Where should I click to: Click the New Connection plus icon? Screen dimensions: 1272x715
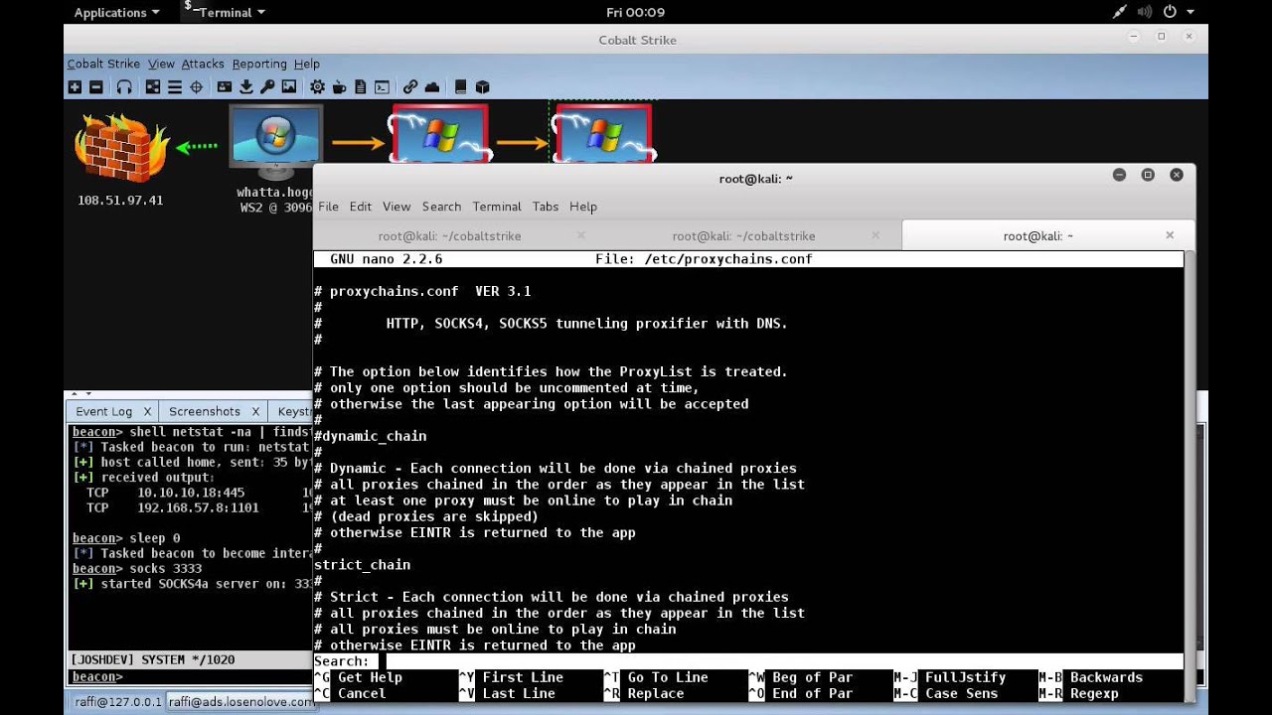tap(75, 87)
